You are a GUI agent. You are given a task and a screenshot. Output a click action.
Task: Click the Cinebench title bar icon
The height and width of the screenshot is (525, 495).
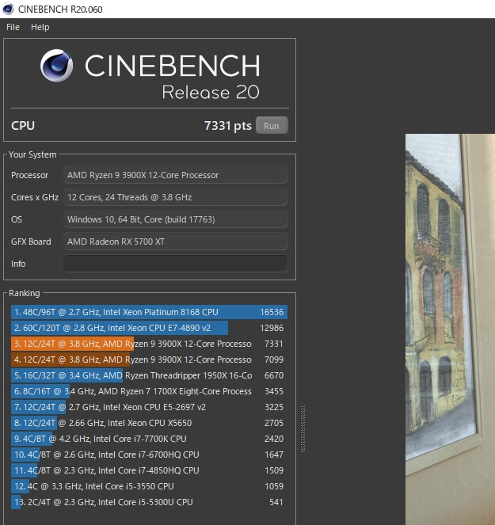pos(8,9)
